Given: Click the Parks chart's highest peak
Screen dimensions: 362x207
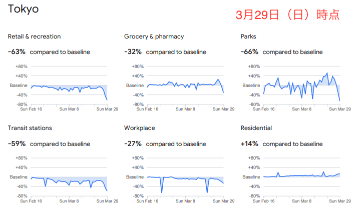Looking at the screenshot, I should click(327, 73).
